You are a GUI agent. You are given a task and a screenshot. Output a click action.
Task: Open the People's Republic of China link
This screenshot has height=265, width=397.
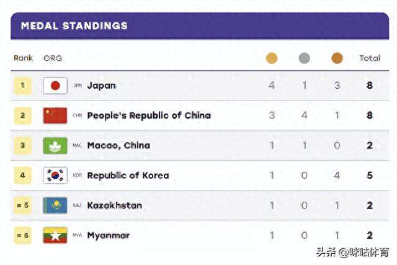click(149, 115)
